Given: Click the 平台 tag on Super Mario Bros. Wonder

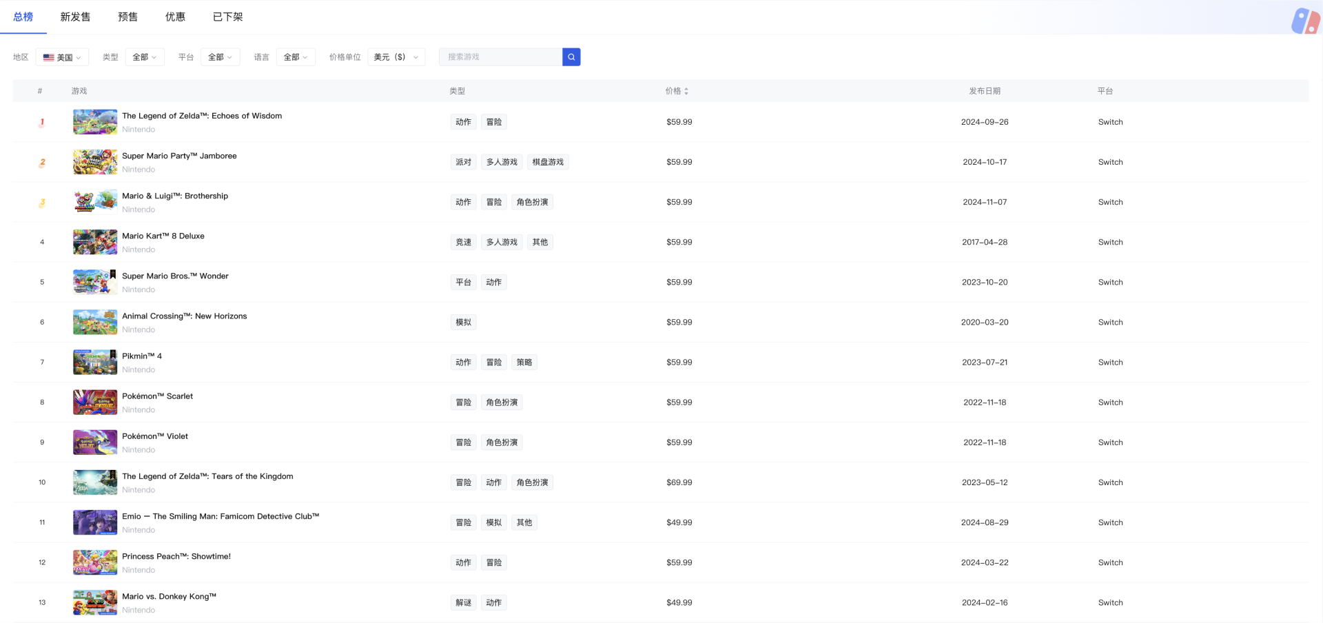Looking at the screenshot, I should click(464, 282).
